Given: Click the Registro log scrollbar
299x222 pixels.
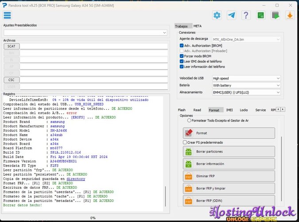Looking at the screenshot, I should [165, 197].
